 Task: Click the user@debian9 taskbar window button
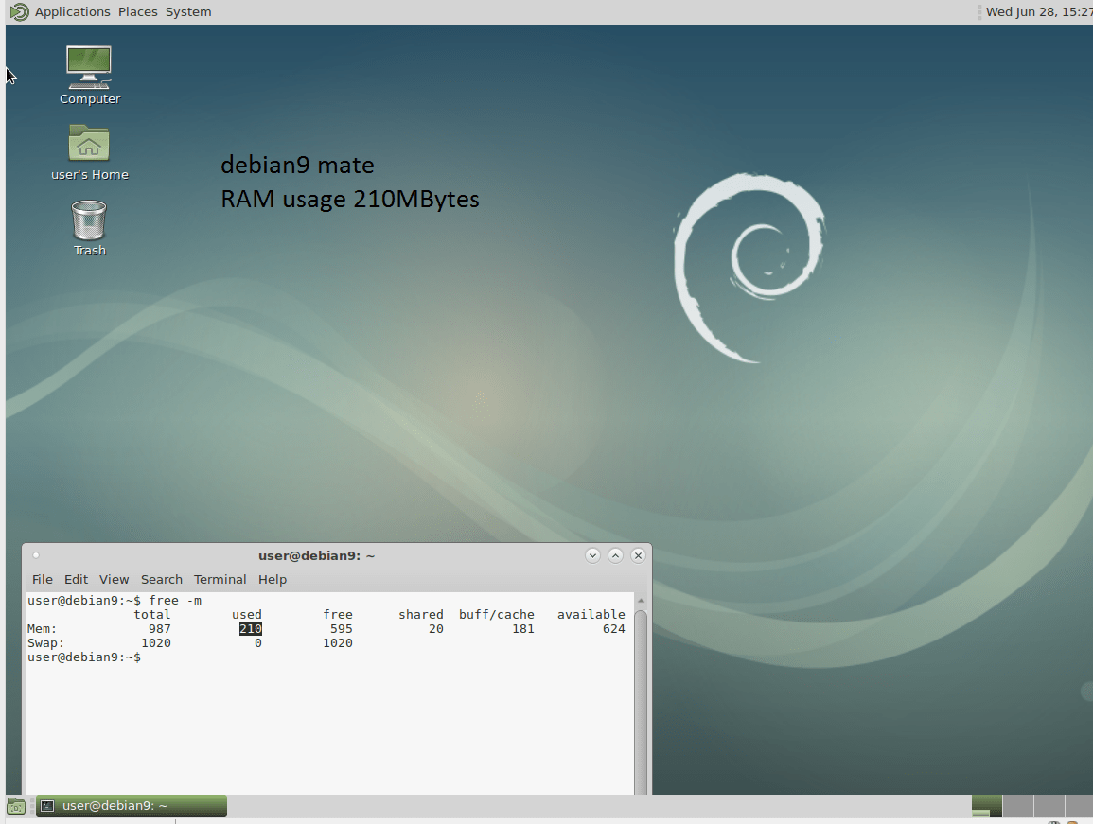point(131,806)
